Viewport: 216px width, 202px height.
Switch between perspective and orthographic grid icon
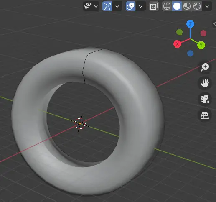205,115
